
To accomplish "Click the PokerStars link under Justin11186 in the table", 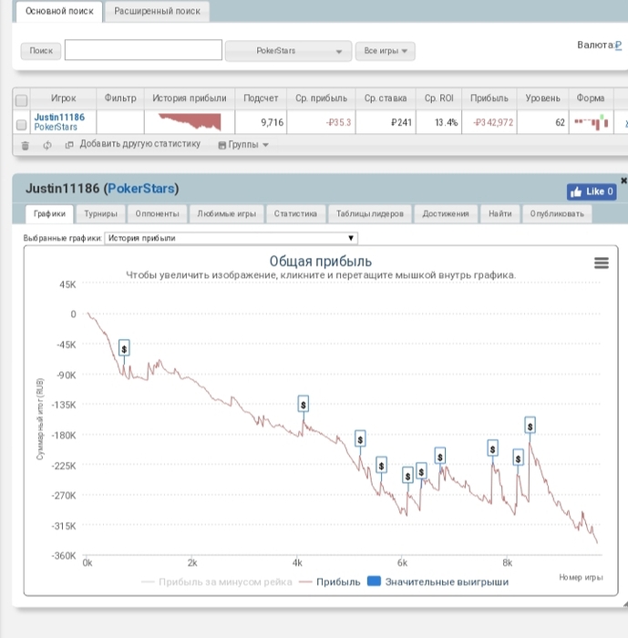I will 56,128.
